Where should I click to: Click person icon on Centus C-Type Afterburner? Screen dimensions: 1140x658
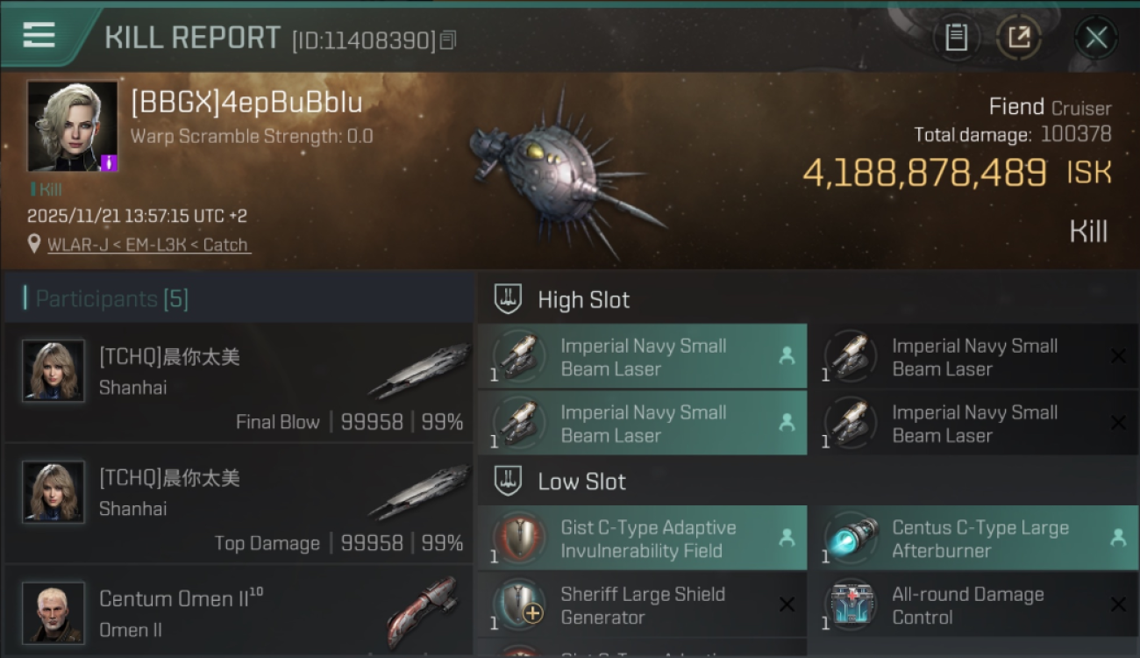[x=1118, y=538]
